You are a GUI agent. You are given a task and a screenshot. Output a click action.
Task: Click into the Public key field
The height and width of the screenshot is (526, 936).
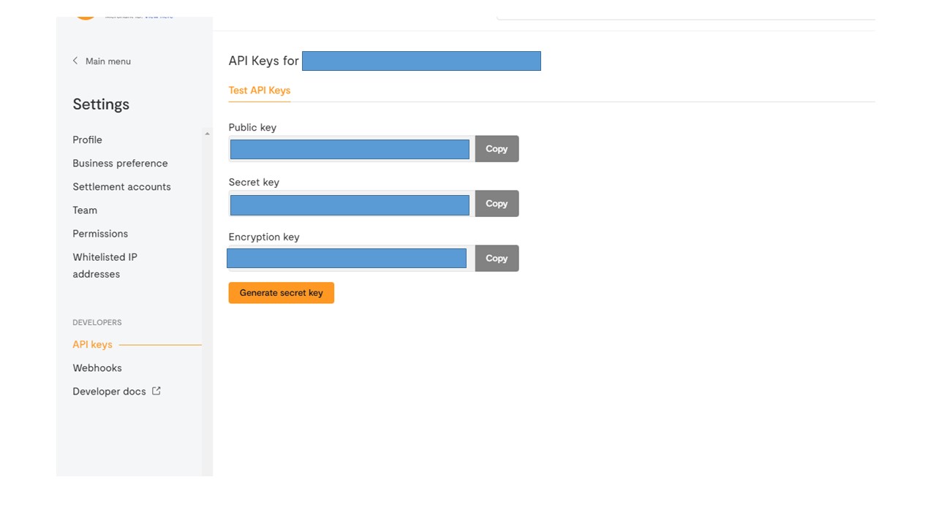pyautogui.click(x=351, y=149)
